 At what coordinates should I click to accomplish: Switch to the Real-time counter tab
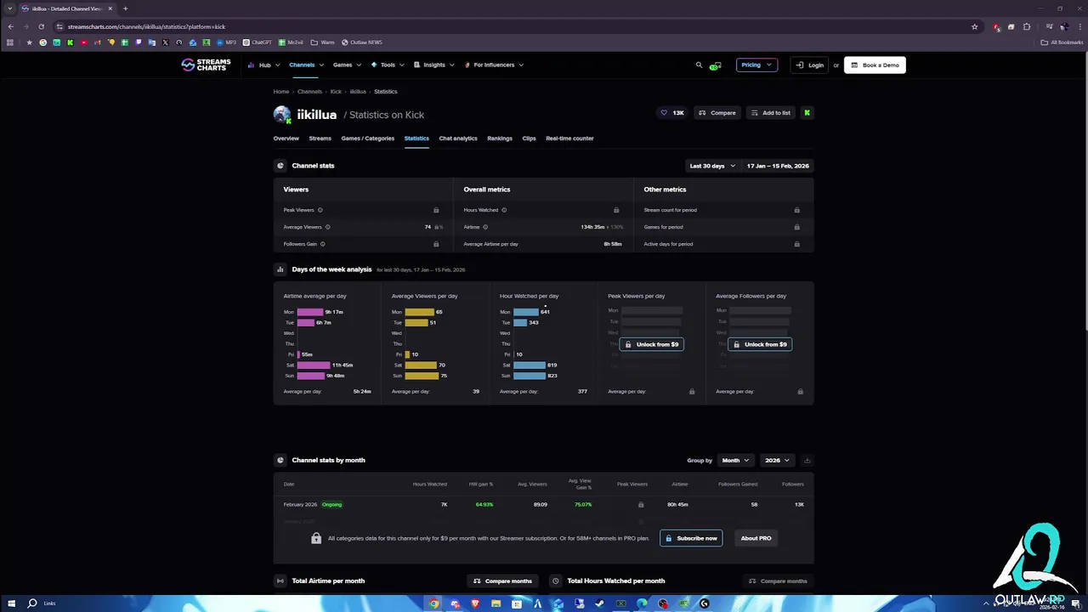pos(569,138)
